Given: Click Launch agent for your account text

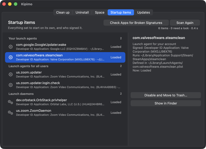Looking at the screenshot, I should (154, 44).
